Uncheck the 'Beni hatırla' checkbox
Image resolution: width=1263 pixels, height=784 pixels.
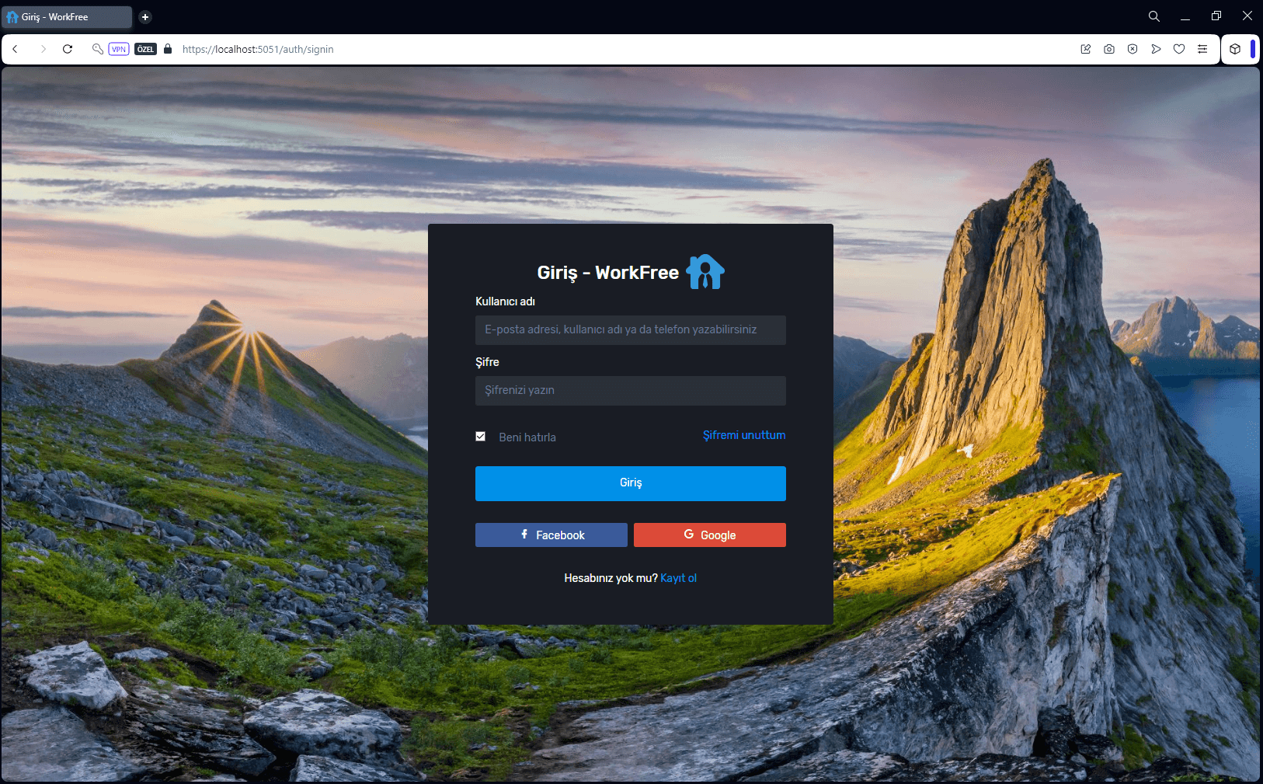coord(481,437)
